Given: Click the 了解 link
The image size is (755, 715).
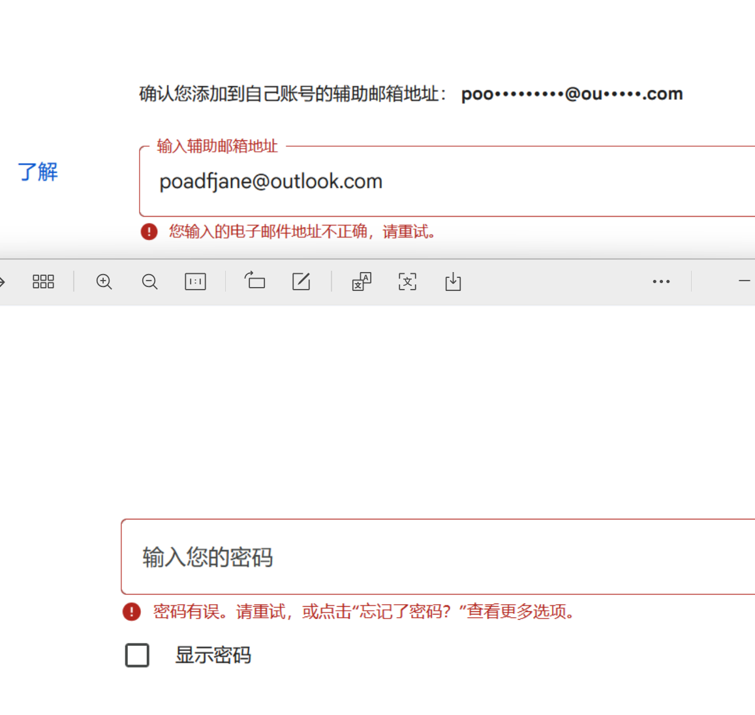Looking at the screenshot, I should tap(38, 172).
